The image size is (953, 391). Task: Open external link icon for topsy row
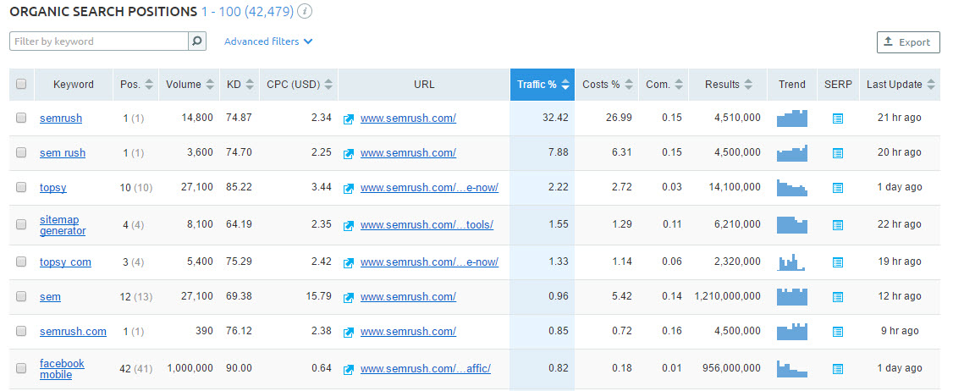pyautogui.click(x=348, y=188)
